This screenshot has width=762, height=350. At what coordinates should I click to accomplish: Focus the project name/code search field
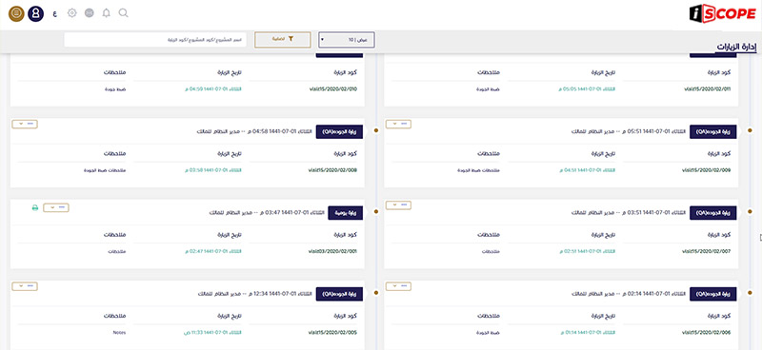click(x=155, y=40)
